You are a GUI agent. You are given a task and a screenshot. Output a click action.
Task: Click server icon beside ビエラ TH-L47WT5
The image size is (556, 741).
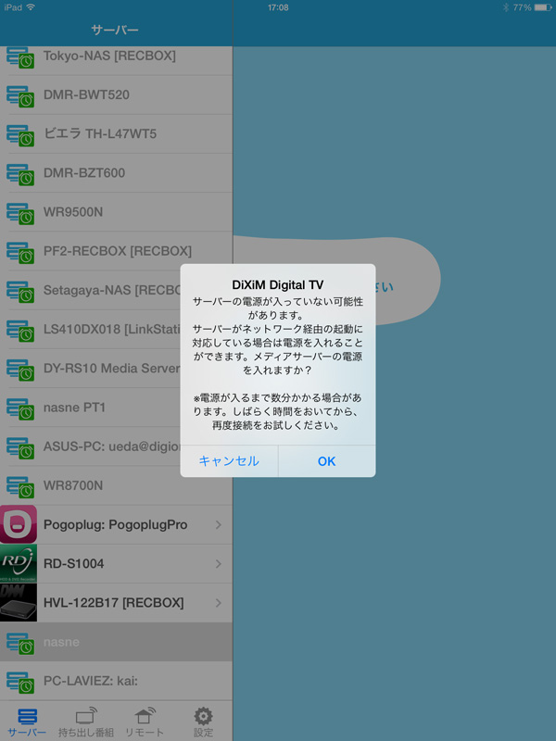(20, 135)
